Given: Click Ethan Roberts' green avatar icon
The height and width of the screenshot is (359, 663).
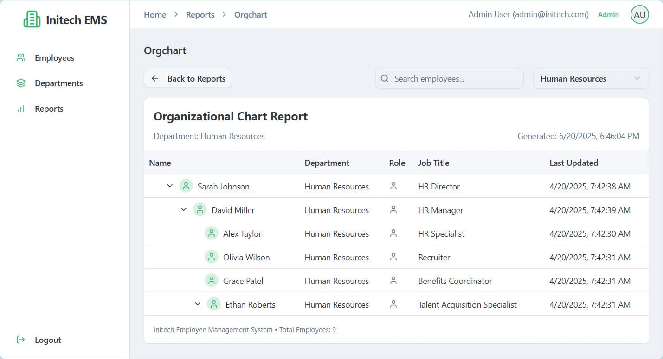Looking at the screenshot, I should pyautogui.click(x=214, y=304).
